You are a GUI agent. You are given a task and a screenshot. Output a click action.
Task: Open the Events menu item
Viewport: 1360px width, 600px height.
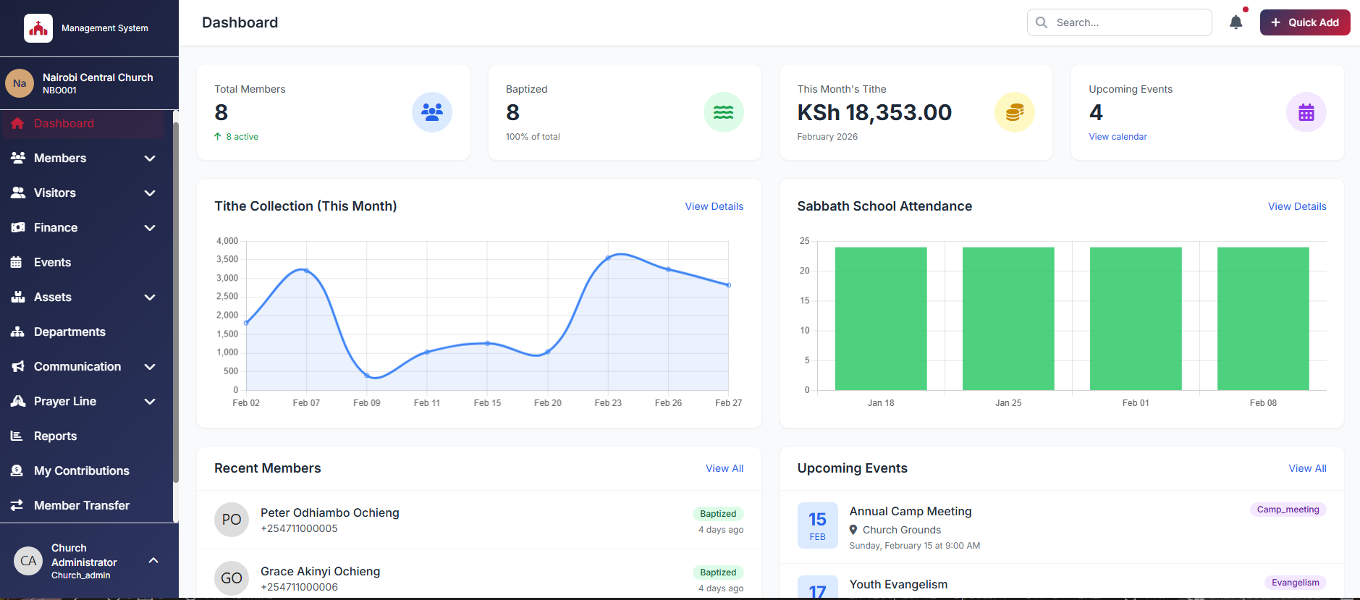click(x=83, y=262)
